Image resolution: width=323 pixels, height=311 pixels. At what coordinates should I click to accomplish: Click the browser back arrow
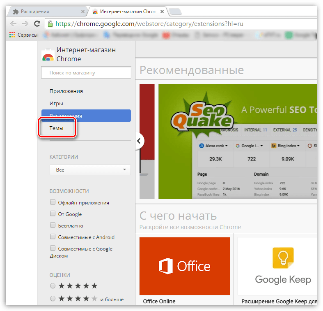pyautogui.click(x=14, y=24)
